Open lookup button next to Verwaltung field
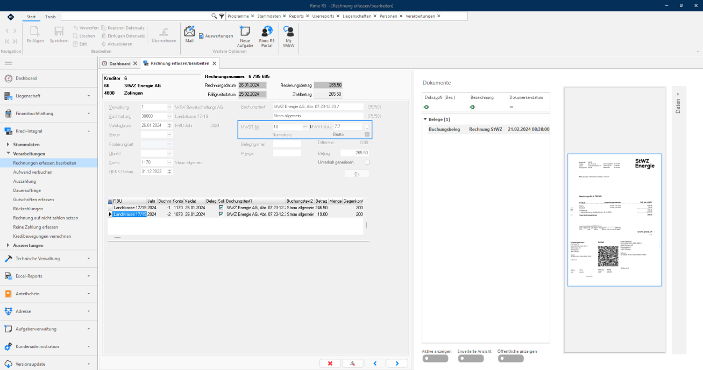Viewport: 703px width, 370px height. 169,107
